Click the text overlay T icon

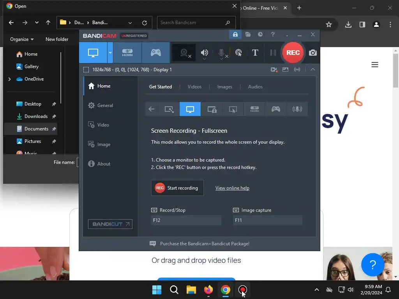pyautogui.click(x=255, y=53)
